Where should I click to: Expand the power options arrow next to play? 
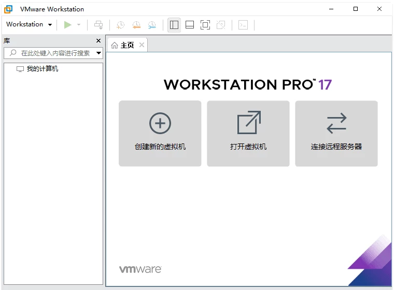tap(79, 25)
